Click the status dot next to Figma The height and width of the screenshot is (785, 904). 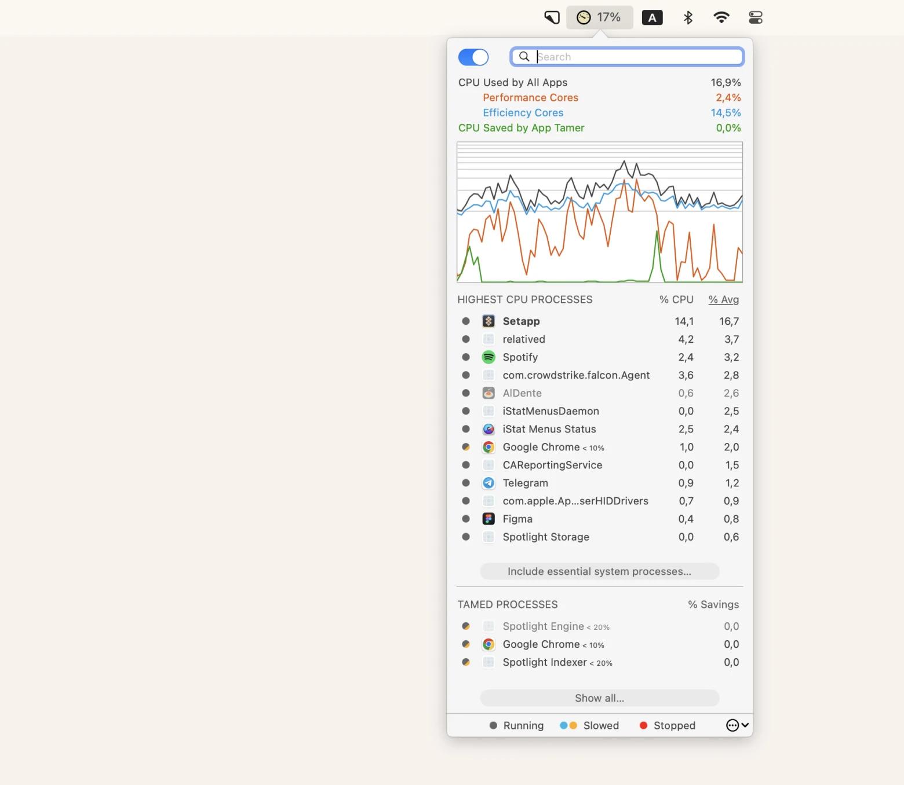click(465, 519)
